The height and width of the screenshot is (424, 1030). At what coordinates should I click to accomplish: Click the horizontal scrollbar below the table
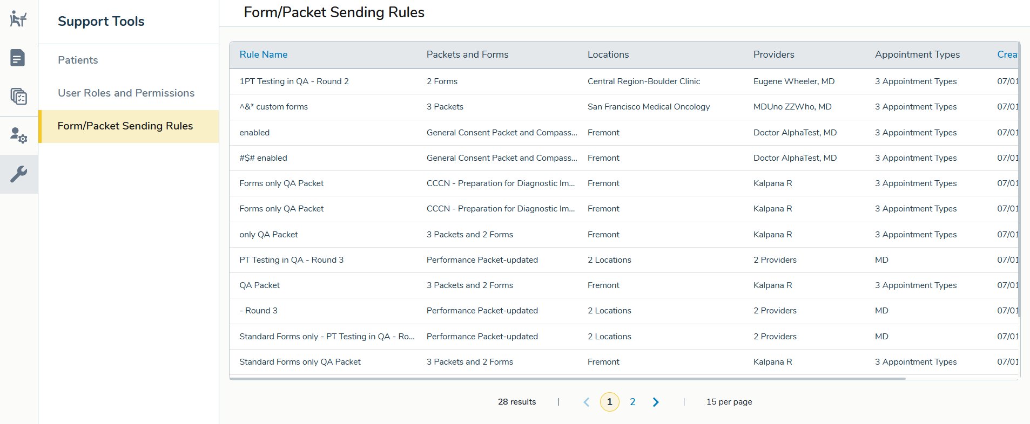[x=567, y=379]
